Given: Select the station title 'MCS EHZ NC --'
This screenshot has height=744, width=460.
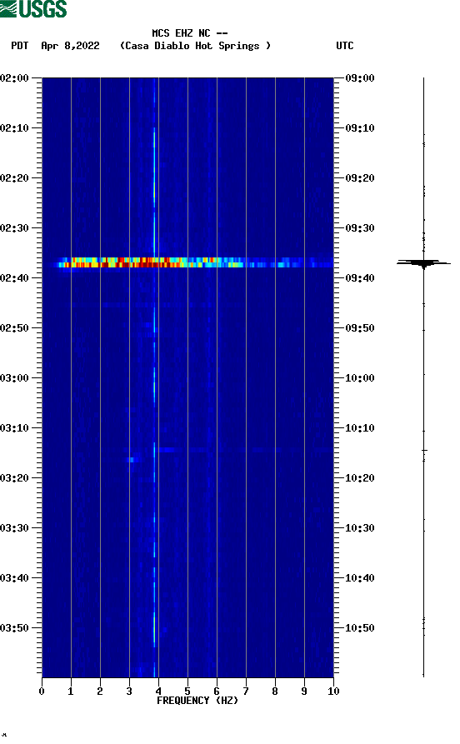Looking at the screenshot, I should point(190,33).
